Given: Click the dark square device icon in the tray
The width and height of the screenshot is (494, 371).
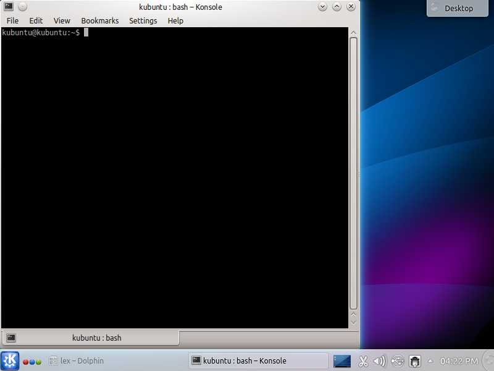Looking at the screenshot, I should tap(415, 361).
